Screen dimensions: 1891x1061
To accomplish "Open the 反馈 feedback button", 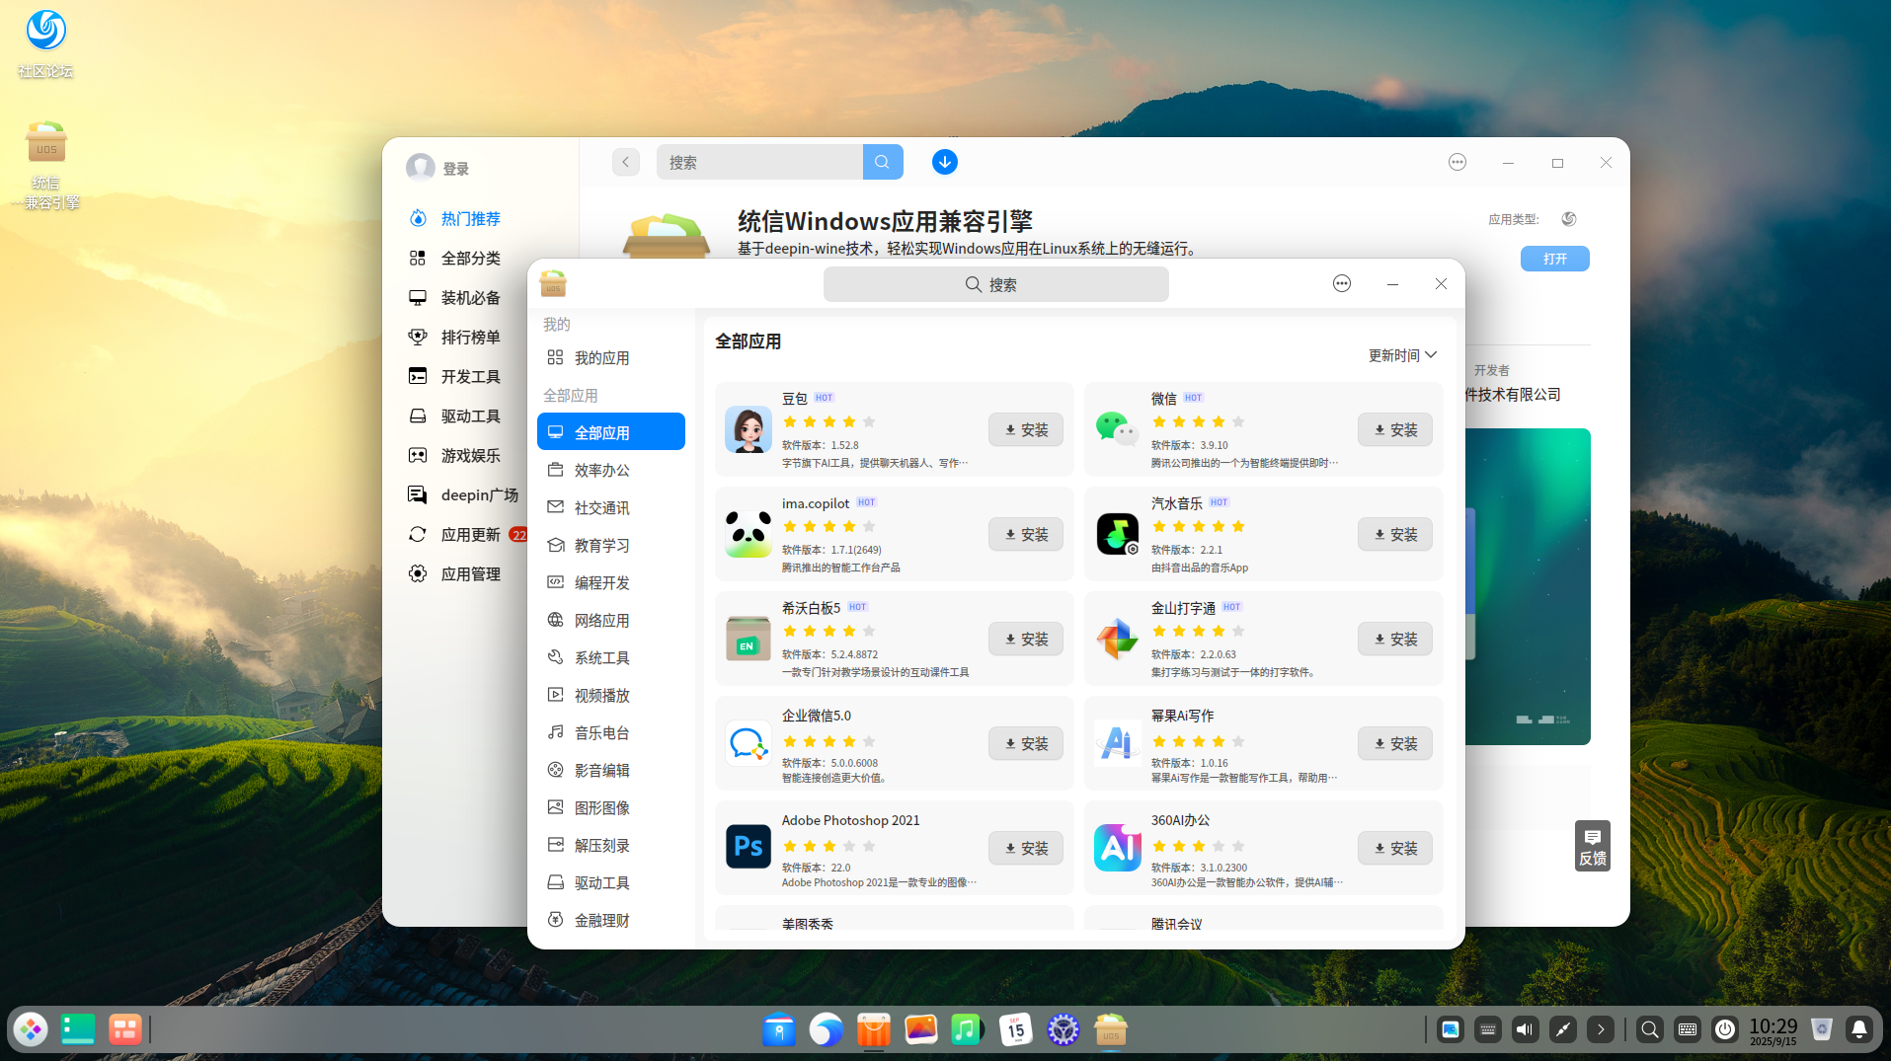I will pos(1592,846).
